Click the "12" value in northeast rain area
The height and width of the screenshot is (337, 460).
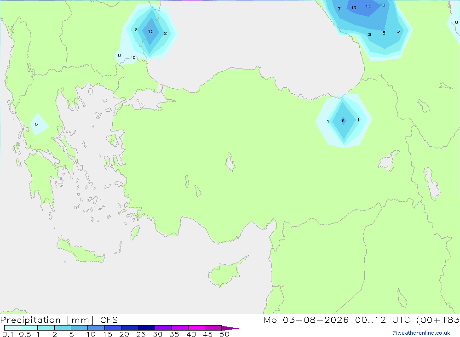click(354, 8)
